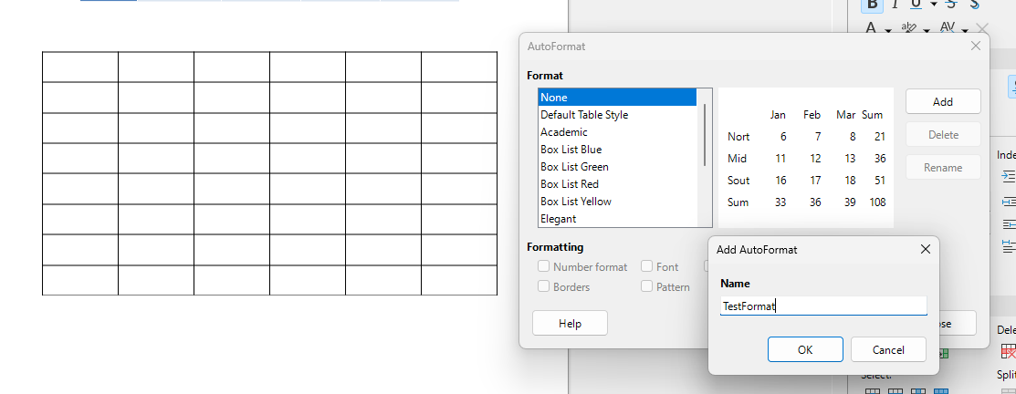
Task: Toggle Underline in the sidebar
Action: pos(916,5)
